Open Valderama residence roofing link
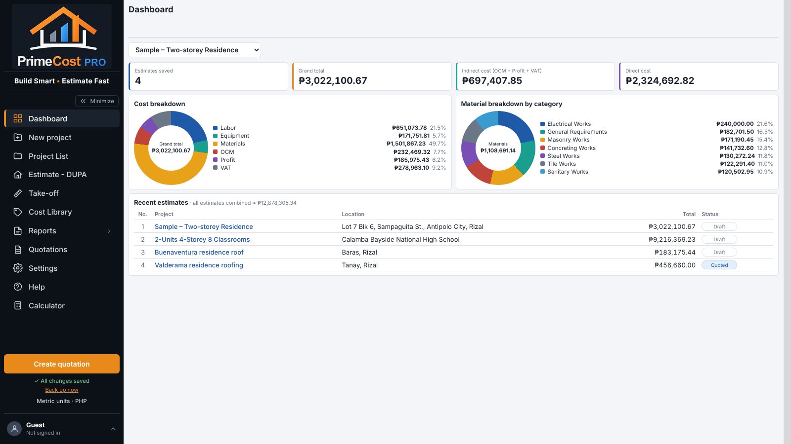 (199, 265)
